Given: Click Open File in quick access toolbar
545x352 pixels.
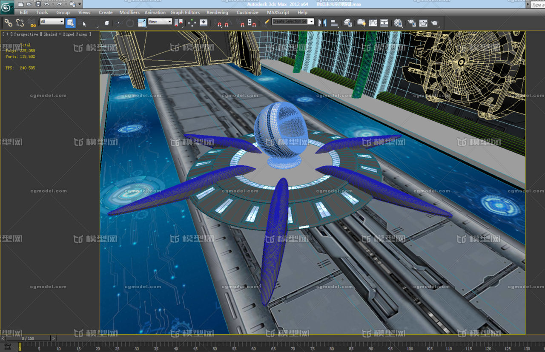Looking at the screenshot, I should [x=29, y=4].
